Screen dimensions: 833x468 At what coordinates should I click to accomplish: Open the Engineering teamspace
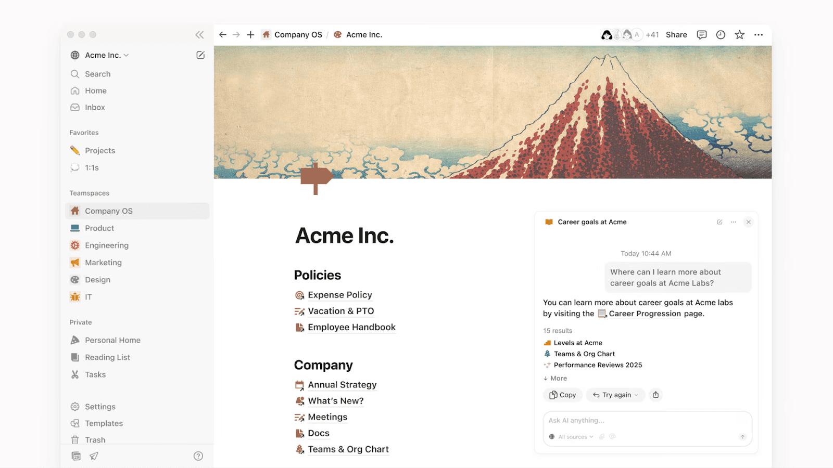[x=137, y=245]
